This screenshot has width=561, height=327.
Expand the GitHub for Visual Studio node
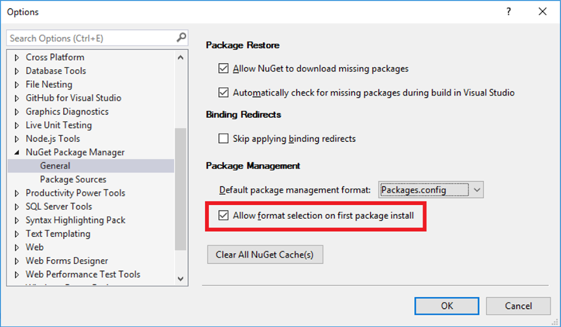(x=17, y=98)
